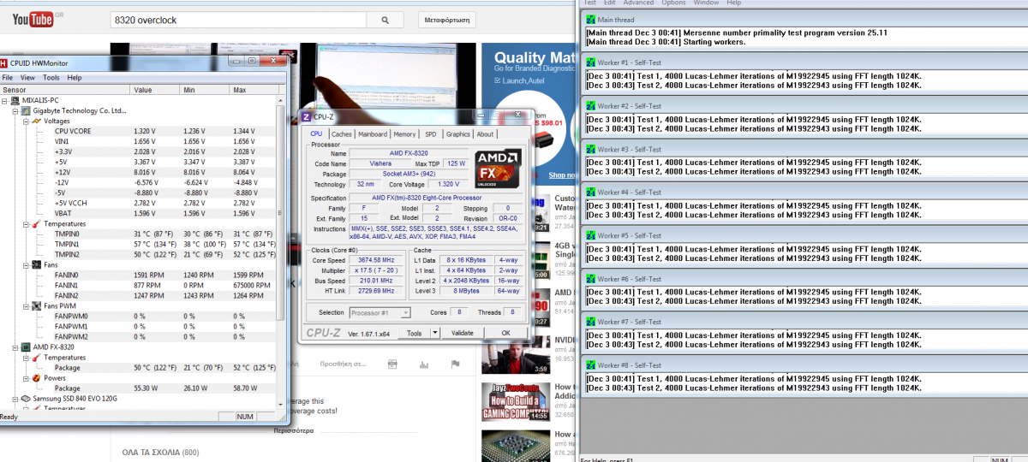Screen dimensions: 1028x462
Task: Click the Fans PWM icon in HWMonitor
Action: tap(37, 305)
